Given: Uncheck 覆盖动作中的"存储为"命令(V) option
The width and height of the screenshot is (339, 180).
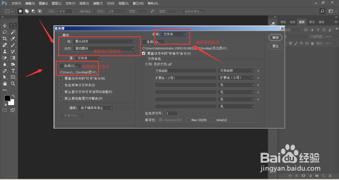Looking at the screenshot, I should click(x=143, y=53).
